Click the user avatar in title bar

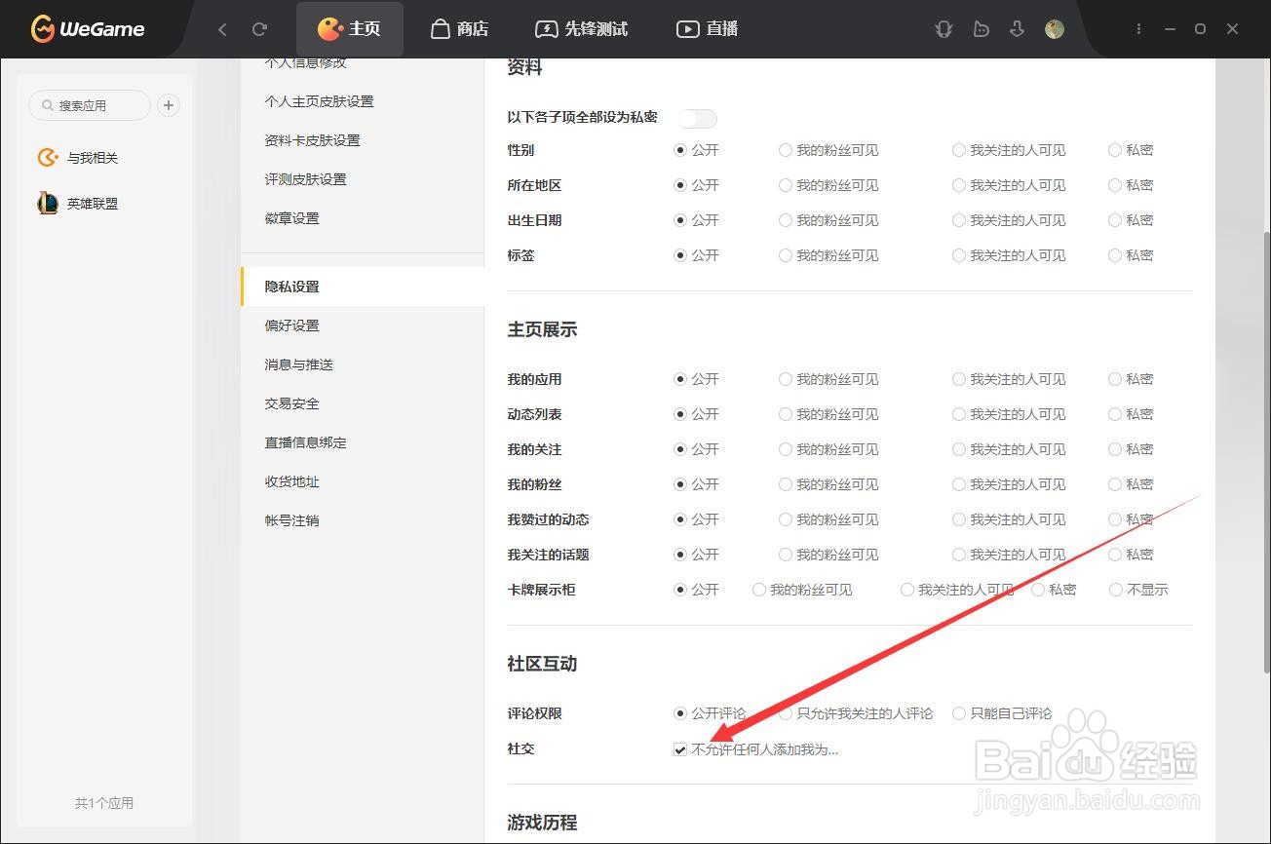coord(1054,29)
